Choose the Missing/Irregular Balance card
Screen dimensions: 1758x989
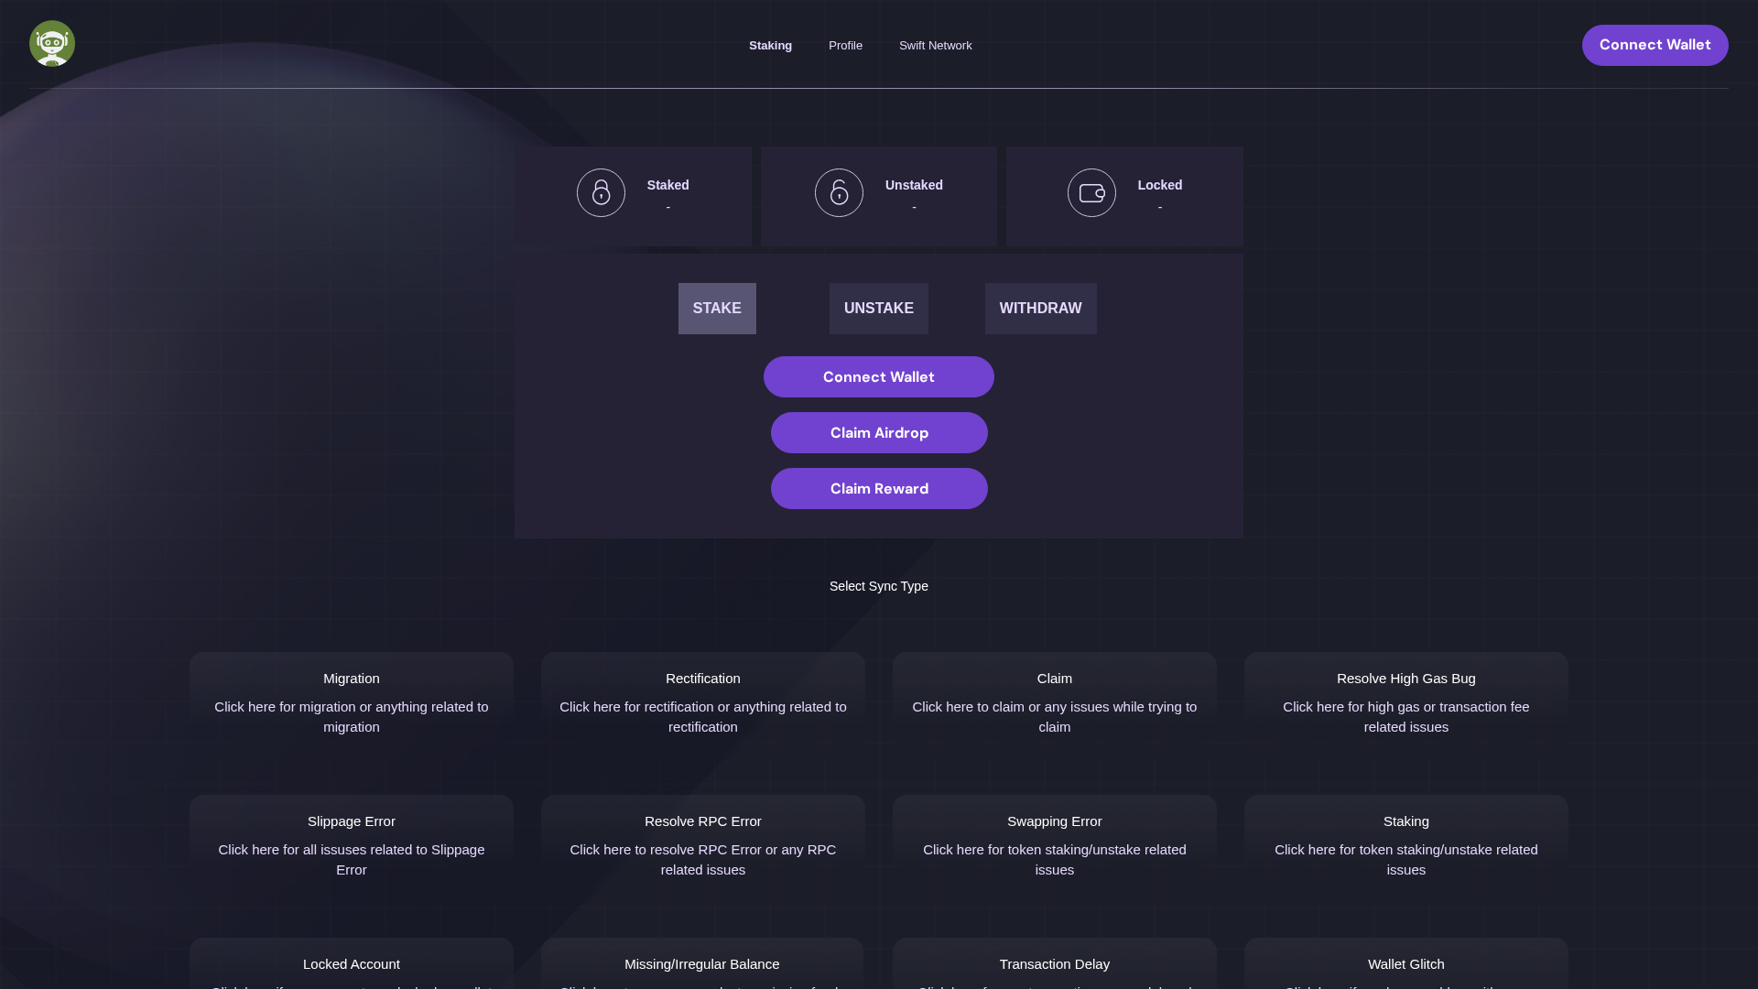coord(702,963)
